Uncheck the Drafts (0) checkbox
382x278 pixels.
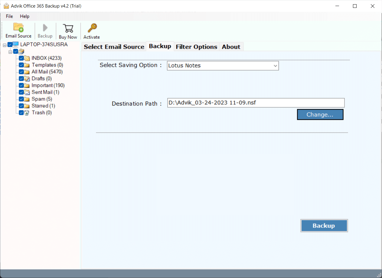(x=21, y=79)
